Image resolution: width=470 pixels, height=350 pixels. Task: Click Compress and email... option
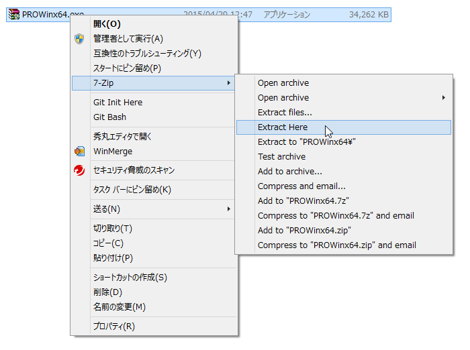[x=301, y=186]
